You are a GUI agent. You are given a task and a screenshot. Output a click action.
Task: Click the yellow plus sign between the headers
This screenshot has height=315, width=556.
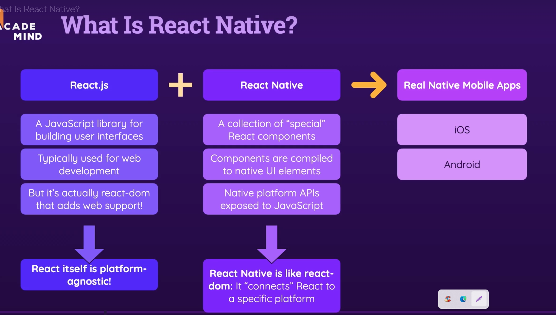[180, 85]
